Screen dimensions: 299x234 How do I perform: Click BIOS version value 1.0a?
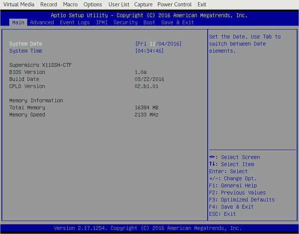pyautogui.click(x=141, y=72)
